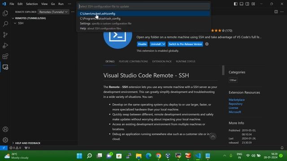This screenshot has width=287, height=161.
Task: Open the Uninstall dropdown arrow
Action: pyautogui.click(x=164, y=44)
